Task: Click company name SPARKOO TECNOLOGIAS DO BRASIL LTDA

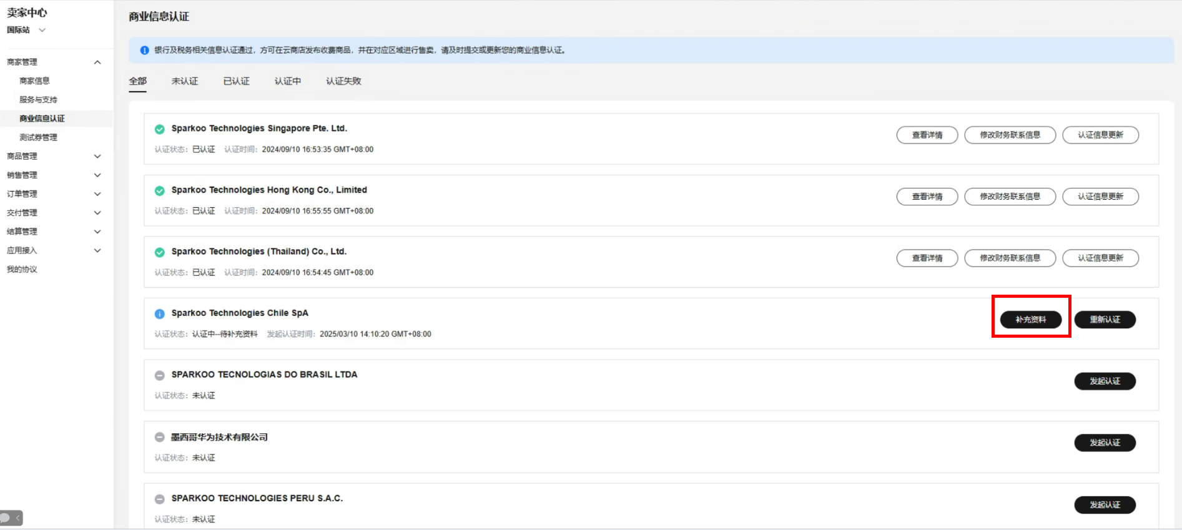Action: tap(264, 375)
